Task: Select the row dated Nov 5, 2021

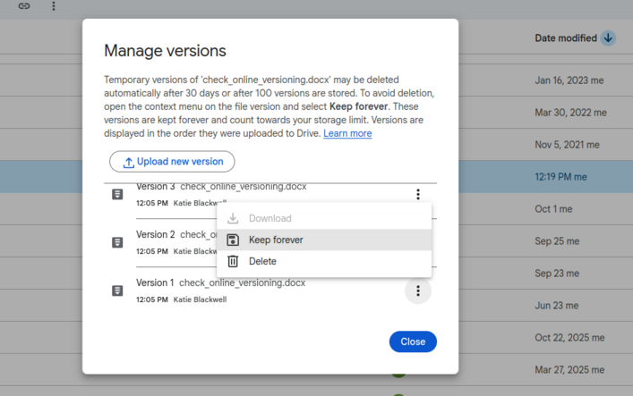Action: click(x=567, y=145)
